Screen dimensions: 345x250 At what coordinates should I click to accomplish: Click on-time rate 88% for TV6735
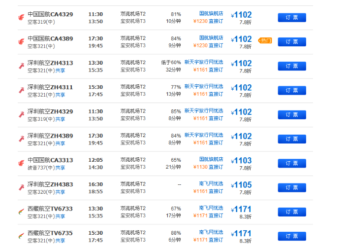[x=176, y=233]
